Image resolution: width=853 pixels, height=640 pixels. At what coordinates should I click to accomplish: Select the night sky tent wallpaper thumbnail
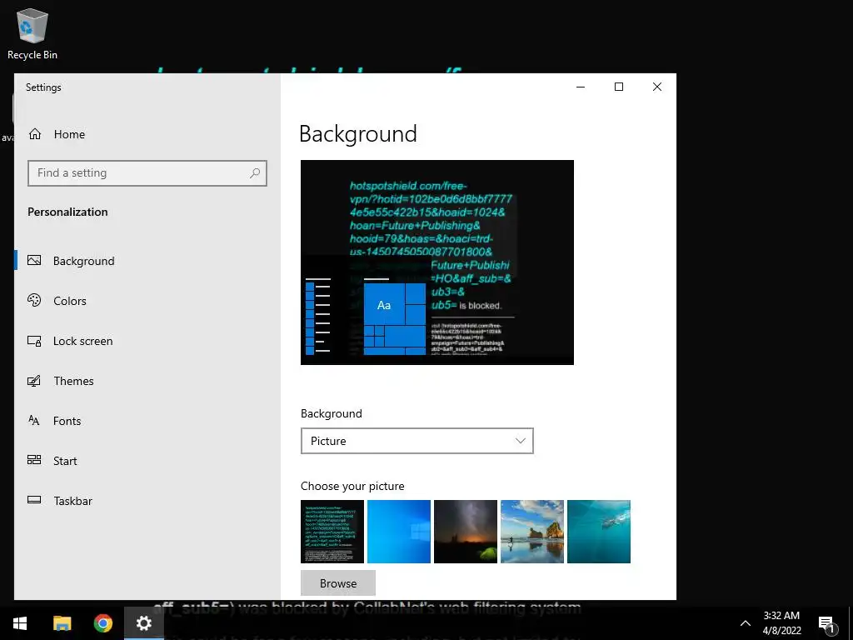tap(466, 532)
